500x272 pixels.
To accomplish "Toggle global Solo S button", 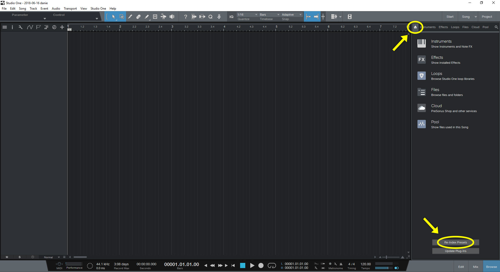I will coord(20,257).
